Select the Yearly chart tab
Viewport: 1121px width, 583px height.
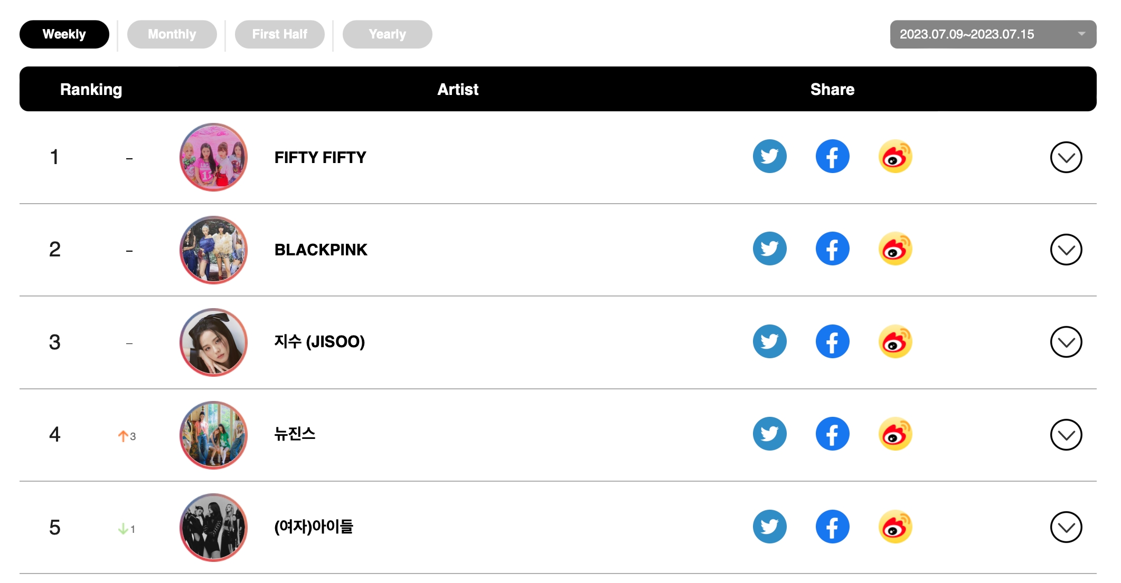[x=387, y=34]
